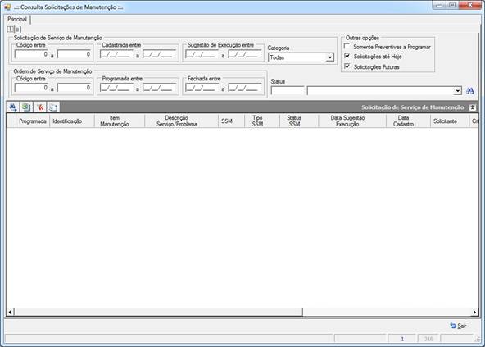The image size is (485, 347).
Task: Close the Consulta Solicitações window
Action: pos(469,5)
